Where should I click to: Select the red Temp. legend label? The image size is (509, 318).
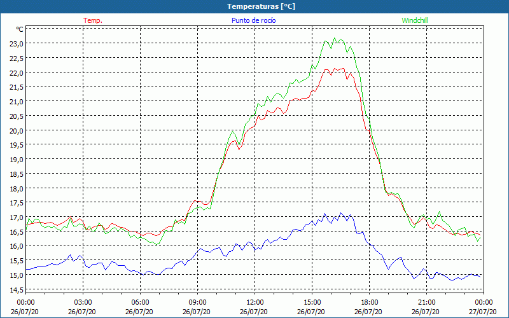(93, 20)
